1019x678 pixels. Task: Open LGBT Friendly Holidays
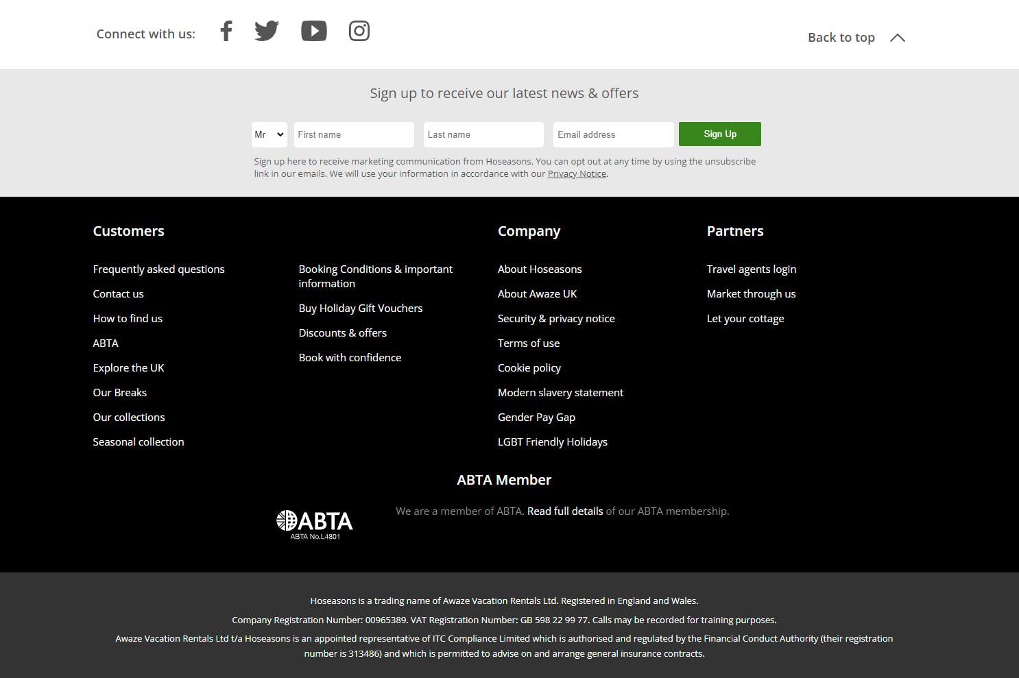[x=553, y=442]
